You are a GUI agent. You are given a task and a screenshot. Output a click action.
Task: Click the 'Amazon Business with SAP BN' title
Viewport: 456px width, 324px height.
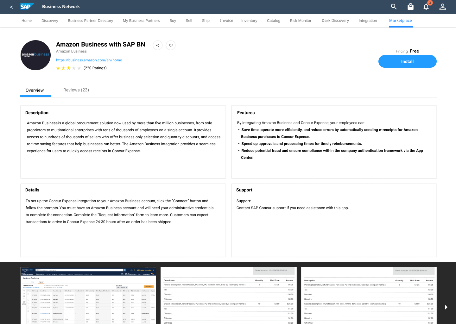[101, 44]
